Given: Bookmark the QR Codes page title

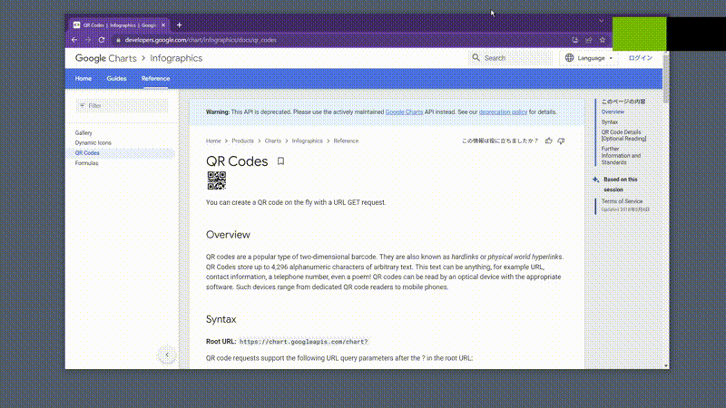Looking at the screenshot, I should (x=280, y=161).
